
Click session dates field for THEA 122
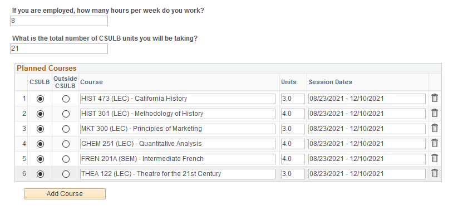coord(367,174)
